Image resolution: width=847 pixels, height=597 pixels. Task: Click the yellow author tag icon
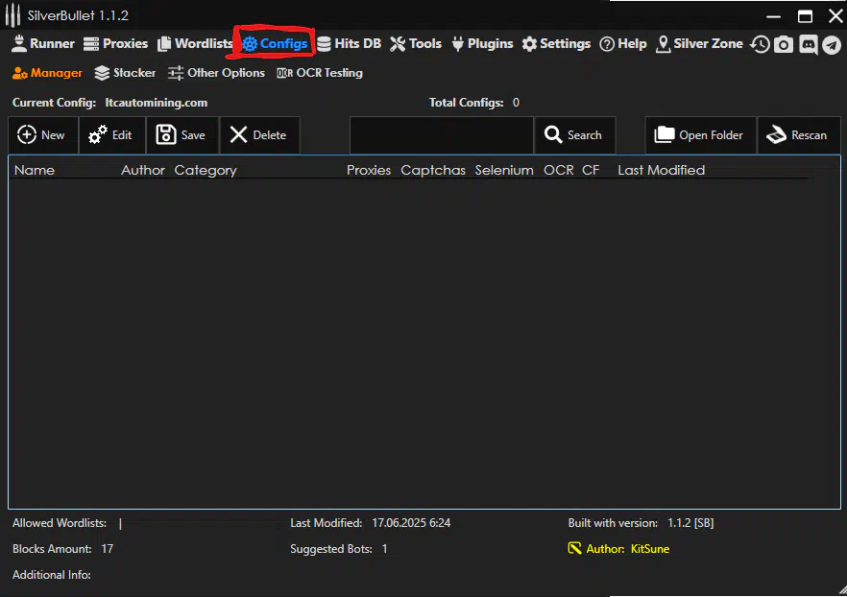(x=574, y=548)
